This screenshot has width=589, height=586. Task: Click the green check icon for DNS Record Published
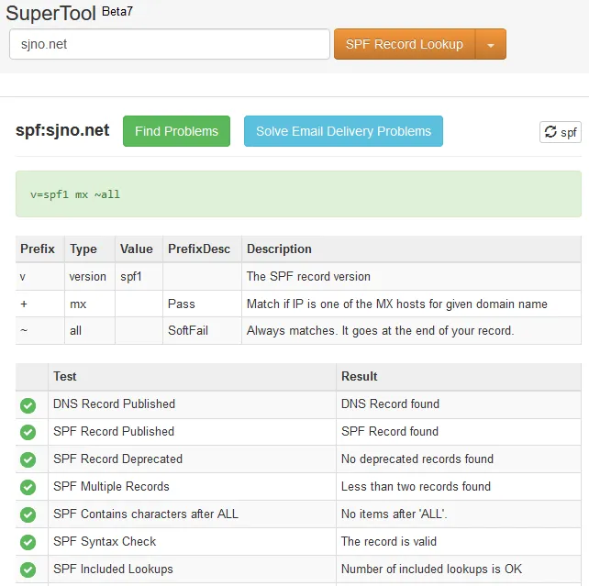[28, 405]
